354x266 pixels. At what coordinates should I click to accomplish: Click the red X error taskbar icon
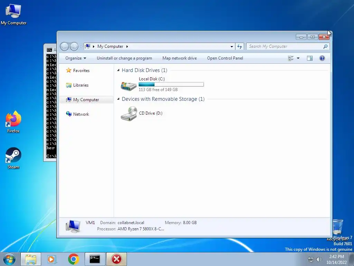[117, 259]
